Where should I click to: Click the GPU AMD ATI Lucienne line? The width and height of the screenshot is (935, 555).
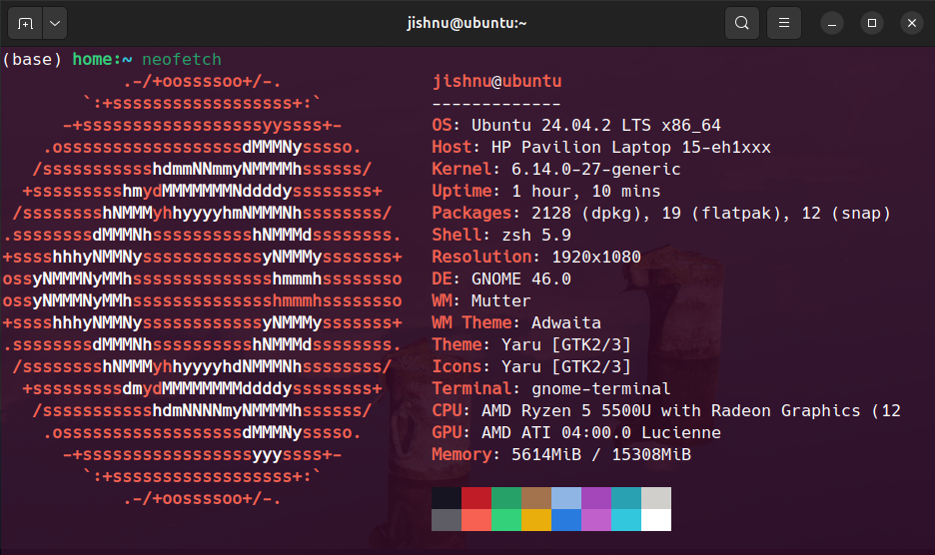(x=576, y=433)
